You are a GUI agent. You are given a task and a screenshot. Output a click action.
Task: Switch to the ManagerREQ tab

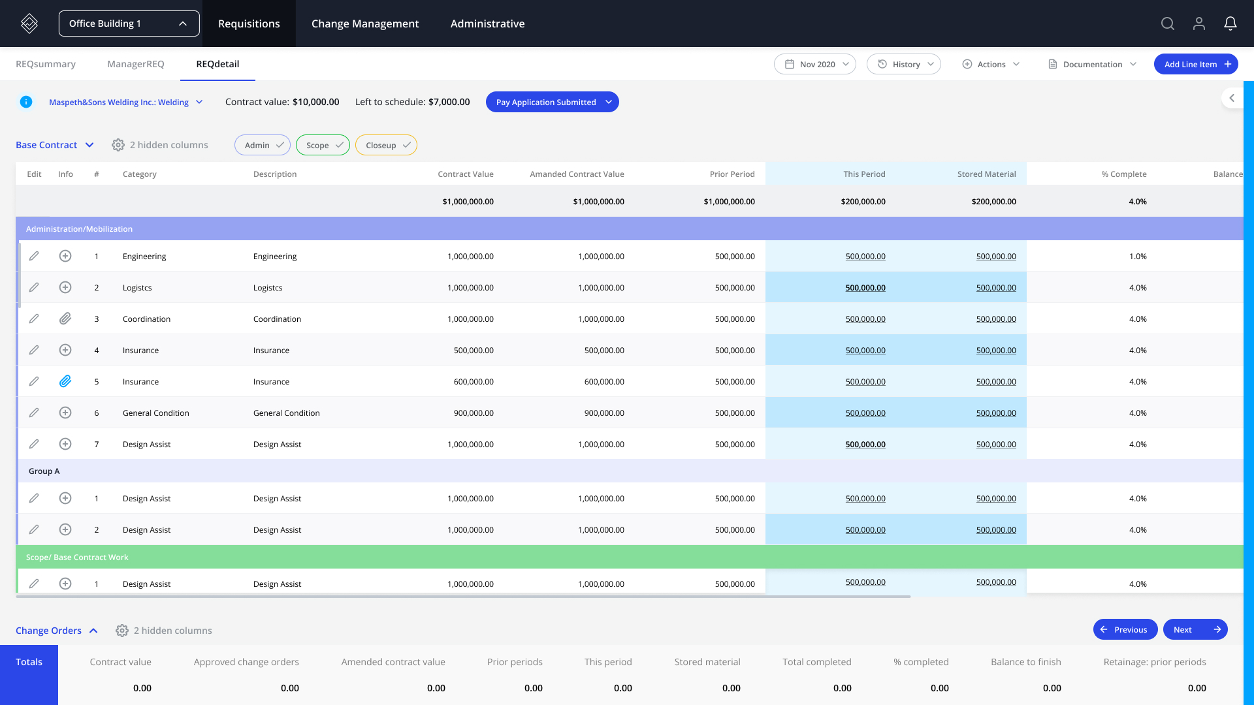click(x=135, y=64)
